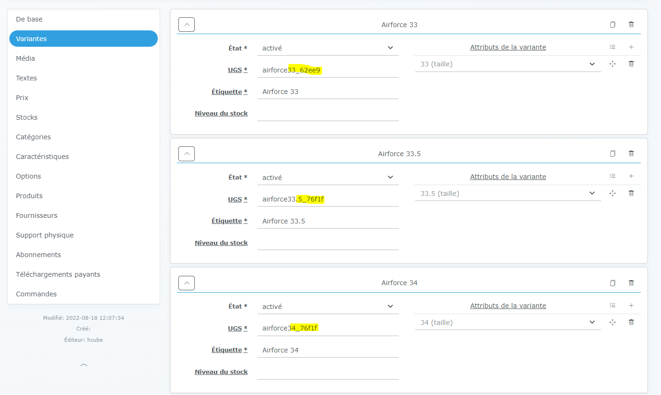Click move handle of 33 (taille) attribute
661x395 pixels.
click(612, 64)
